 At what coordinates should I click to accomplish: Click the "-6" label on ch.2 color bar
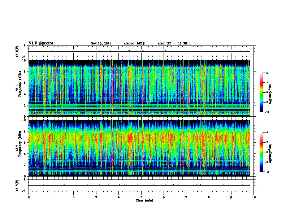[266, 133]
